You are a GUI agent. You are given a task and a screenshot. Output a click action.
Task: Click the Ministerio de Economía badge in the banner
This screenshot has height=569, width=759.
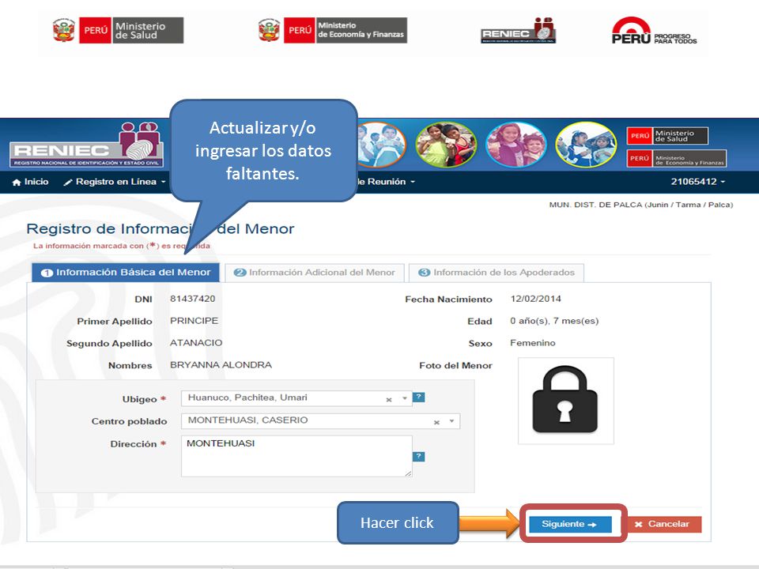677,159
